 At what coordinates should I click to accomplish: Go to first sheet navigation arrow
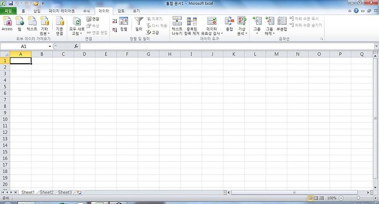coord(3,192)
